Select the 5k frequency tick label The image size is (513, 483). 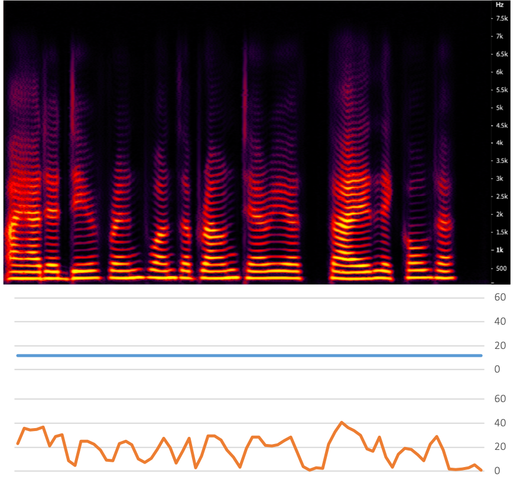coord(499,107)
